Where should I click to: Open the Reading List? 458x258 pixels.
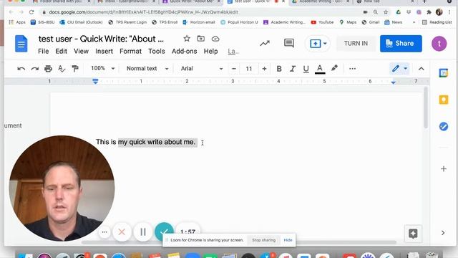coord(437,22)
